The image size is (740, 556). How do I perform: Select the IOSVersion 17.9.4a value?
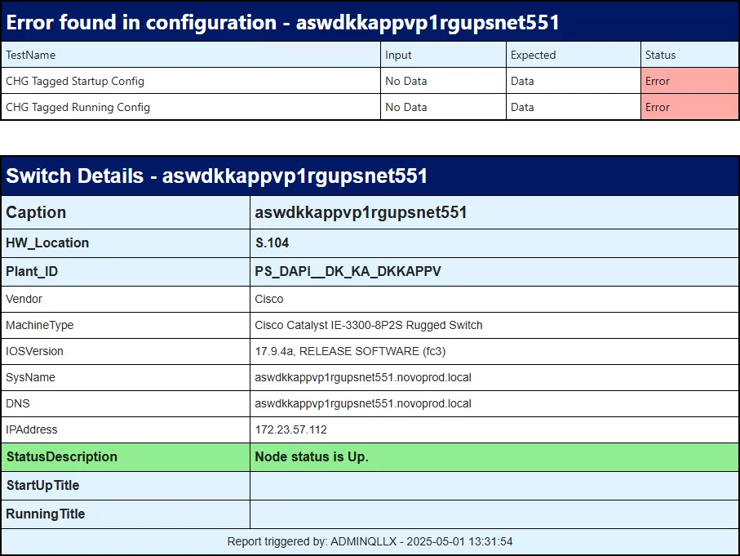(x=350, y=351)
